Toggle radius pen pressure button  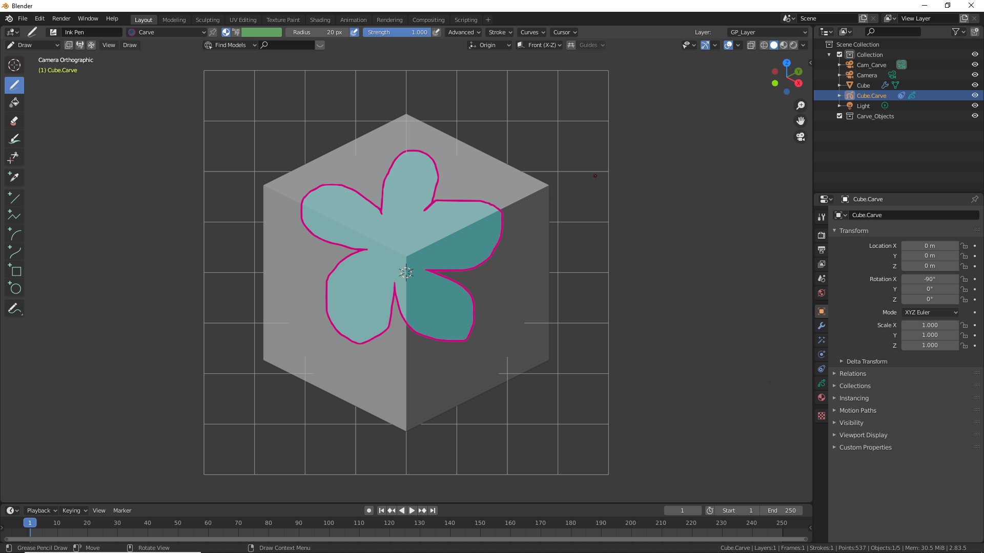pos(354,32)
